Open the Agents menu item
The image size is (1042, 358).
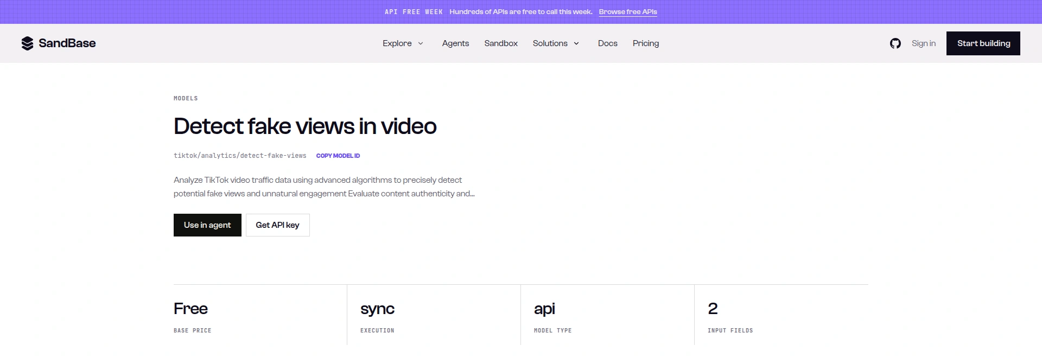pos(455,43)
